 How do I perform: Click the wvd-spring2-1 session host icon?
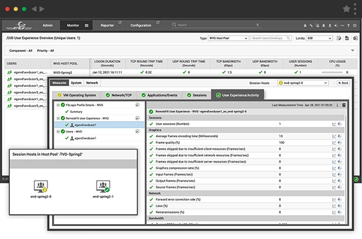103,187
